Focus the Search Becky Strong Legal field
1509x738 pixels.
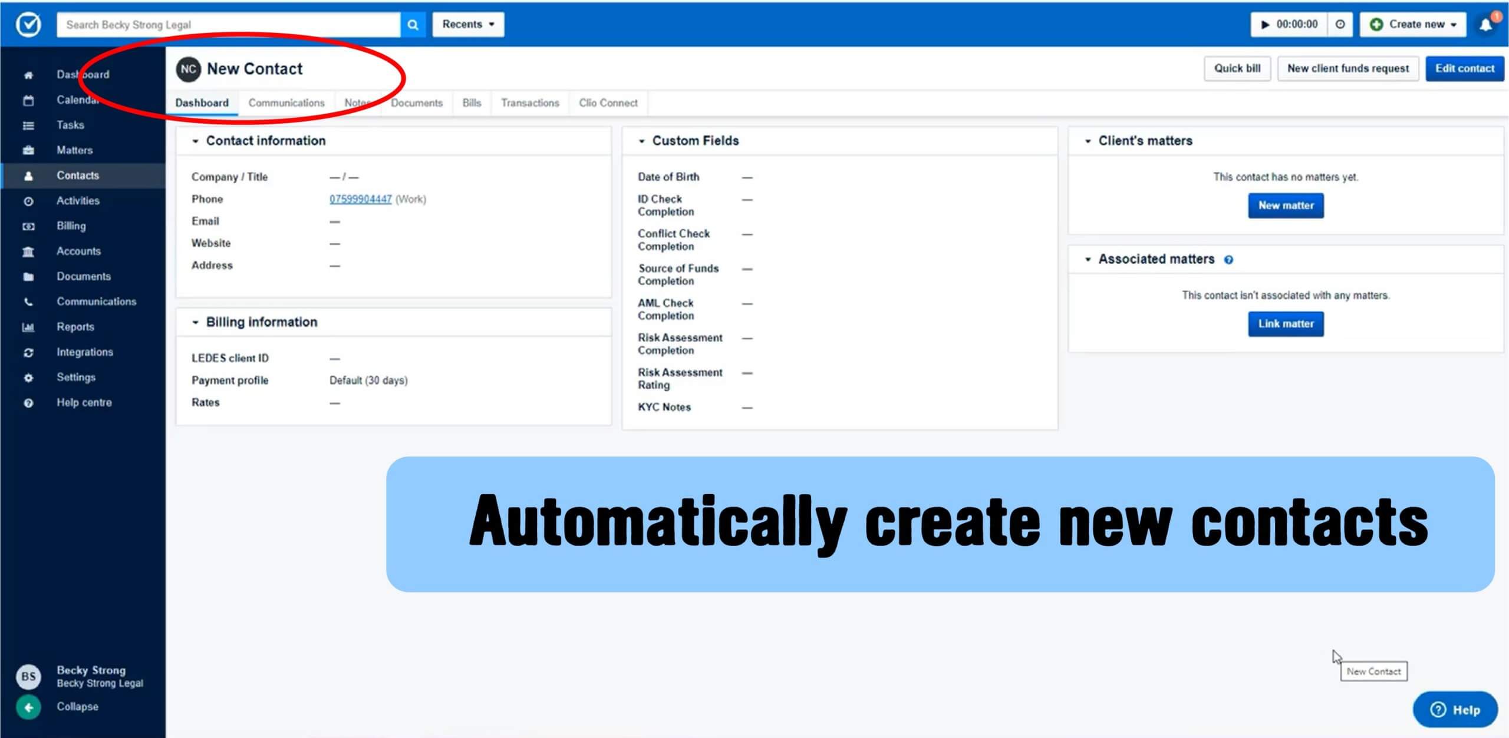(x=229, y=25)
